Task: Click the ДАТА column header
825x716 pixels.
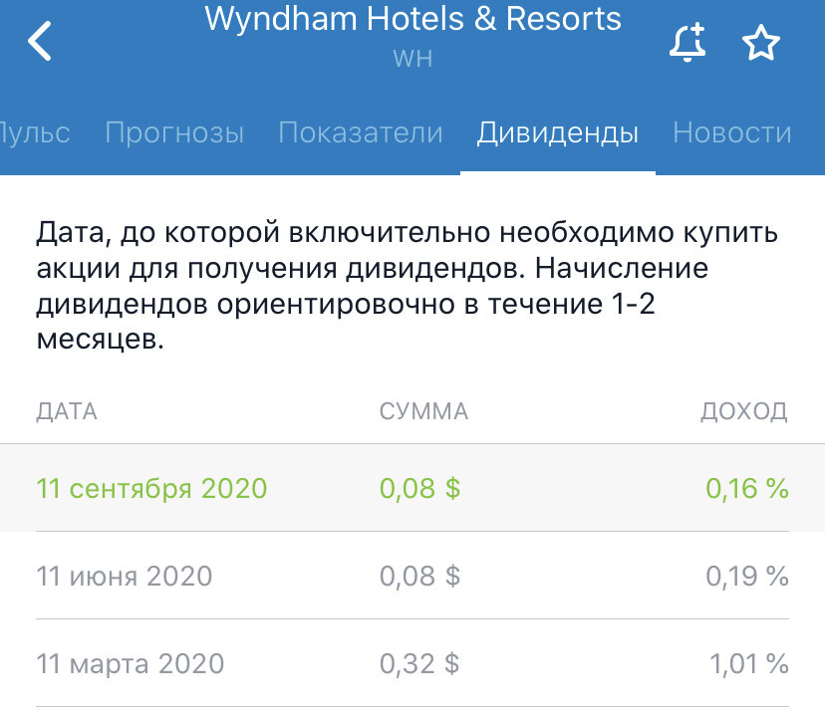Action: (x=67, y=411)
